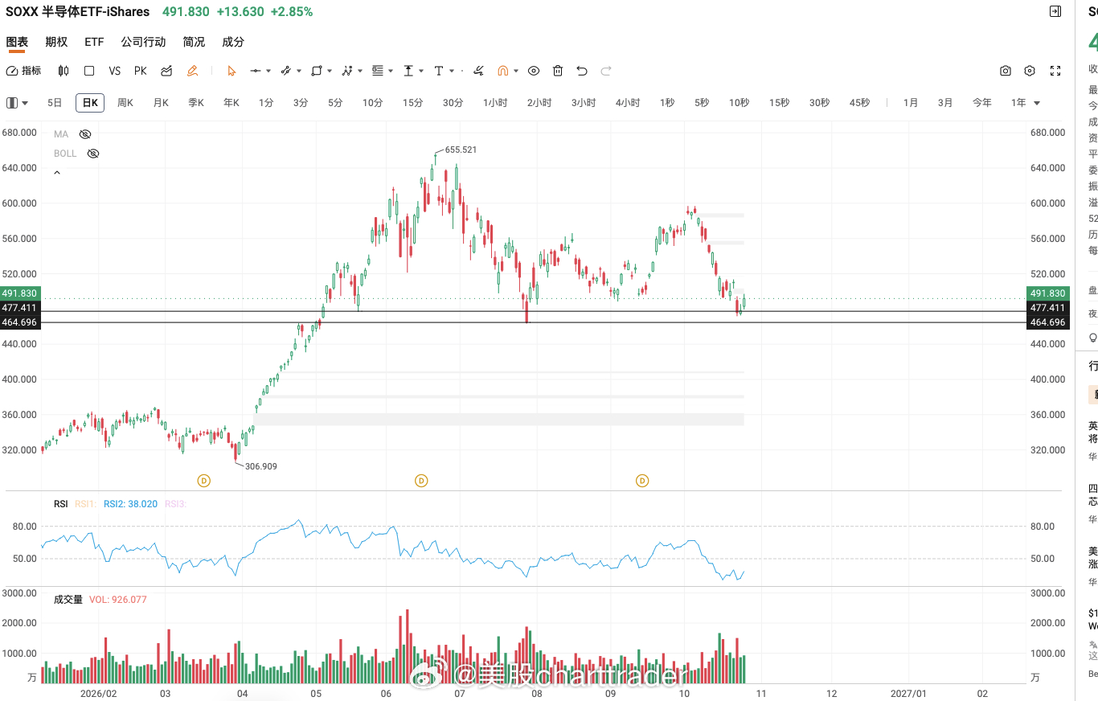Open the 指标 indicators panel
Image resolution: width=1098 pixels, height=701 pixels.
coord(23,71)
